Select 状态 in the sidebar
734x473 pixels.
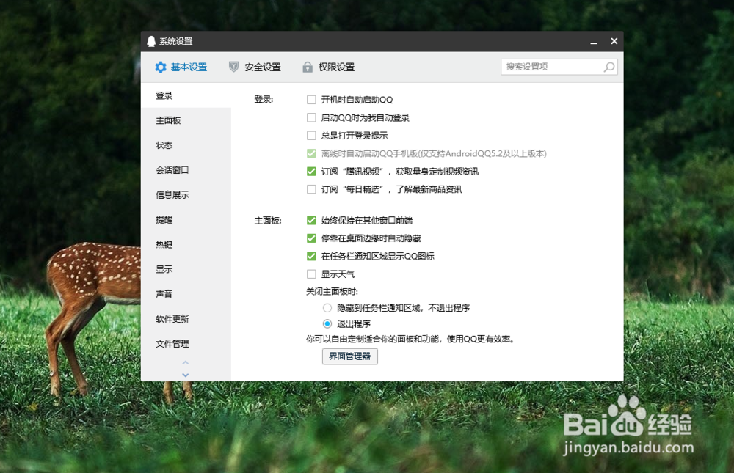[x=186, y=145]
